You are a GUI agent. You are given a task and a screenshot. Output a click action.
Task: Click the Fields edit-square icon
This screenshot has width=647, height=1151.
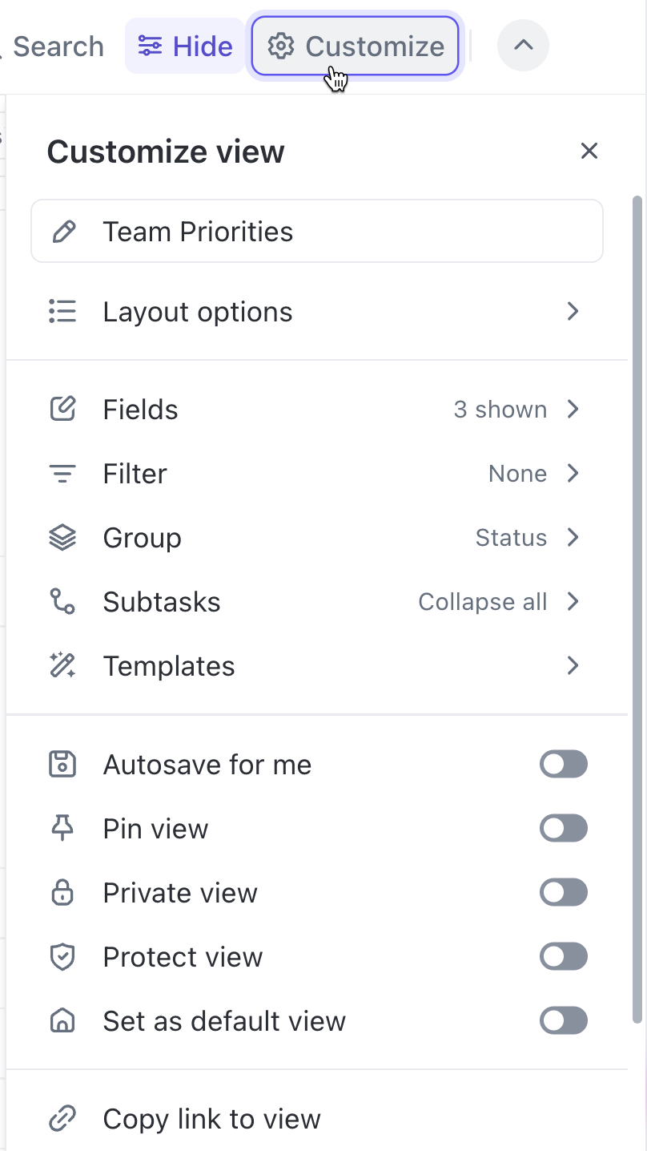(62, 409)
